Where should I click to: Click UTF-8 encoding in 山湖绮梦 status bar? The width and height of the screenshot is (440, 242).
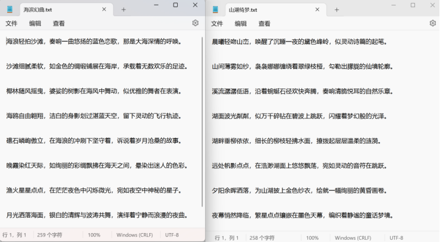click(396, 238)
